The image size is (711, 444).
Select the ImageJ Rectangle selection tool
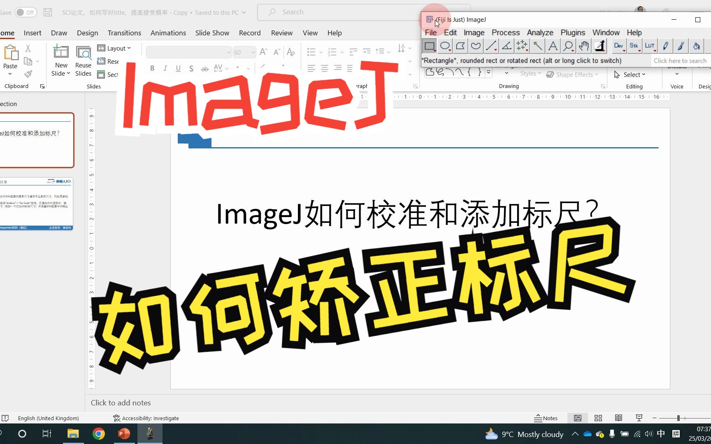pos(430,46)
